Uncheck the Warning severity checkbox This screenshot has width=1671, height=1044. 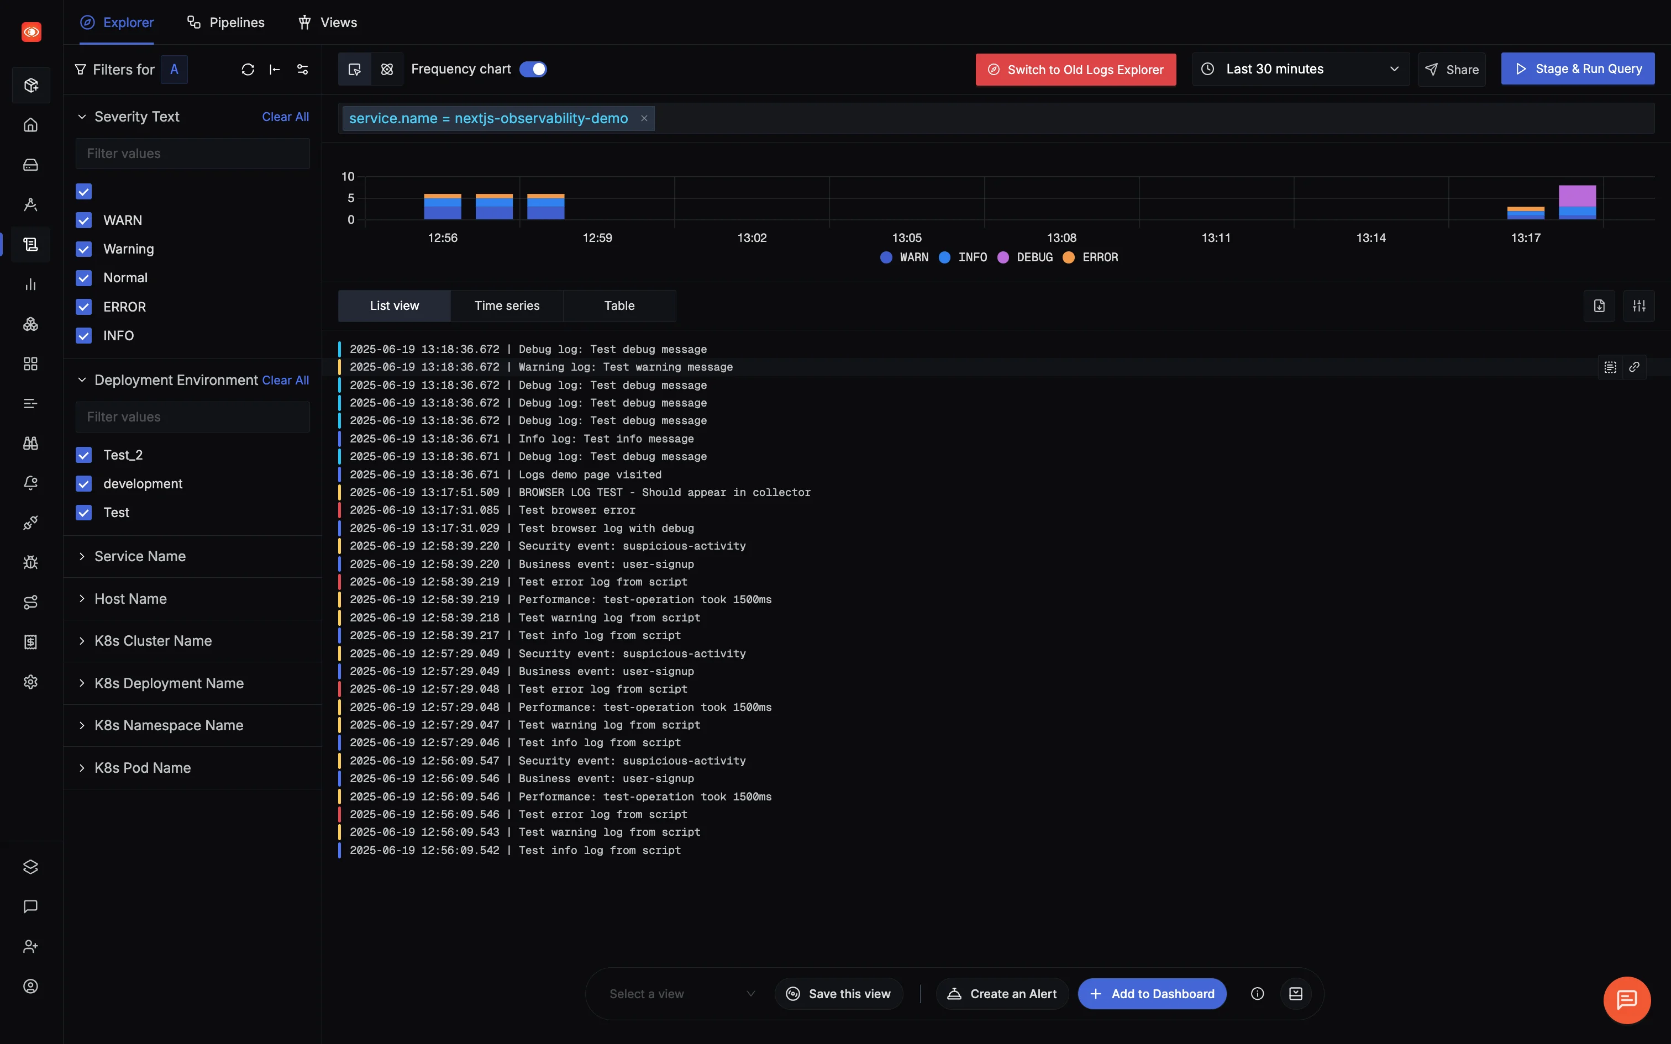[83, 249]
